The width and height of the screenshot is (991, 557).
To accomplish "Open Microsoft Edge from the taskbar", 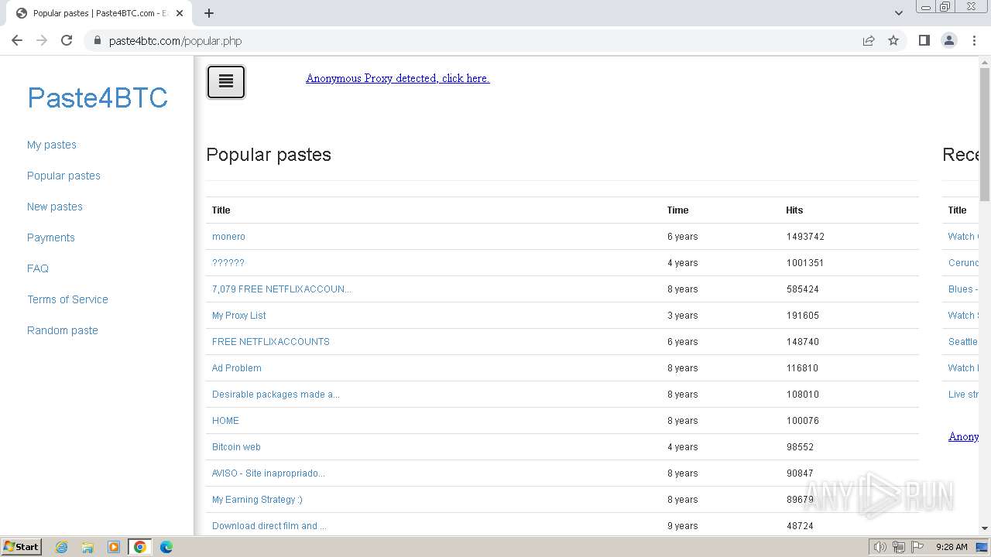I will point(166,547).
